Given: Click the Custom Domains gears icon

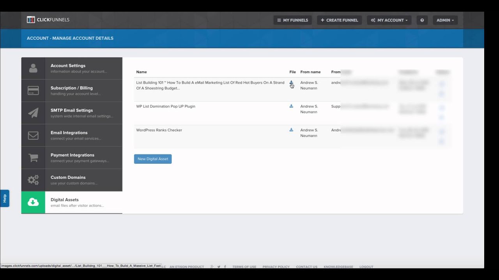Looking at the screenshot, I should 33,180.
